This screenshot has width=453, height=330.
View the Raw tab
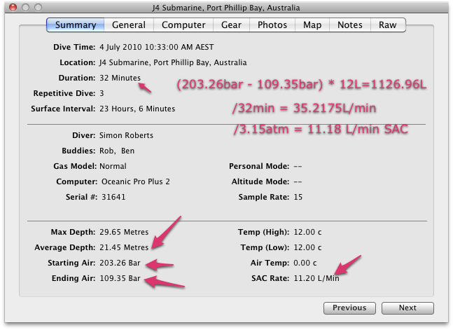[387, 25]
